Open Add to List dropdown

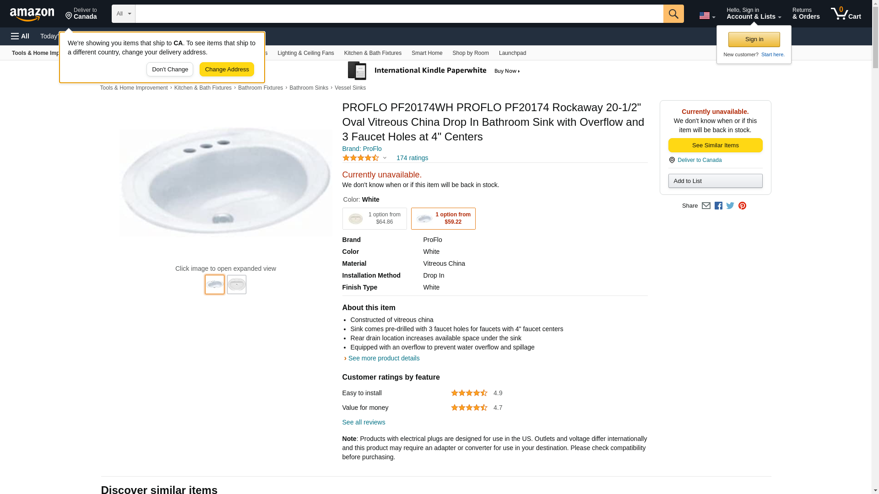tap(715, 181)
